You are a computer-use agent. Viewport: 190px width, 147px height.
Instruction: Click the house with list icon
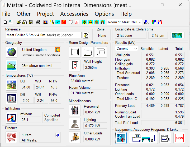pyautogui.click(x=102, y=22)
